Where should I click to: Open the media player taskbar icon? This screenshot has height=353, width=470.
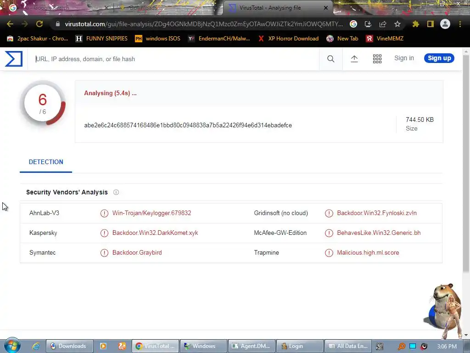click(x=103, y=346)
